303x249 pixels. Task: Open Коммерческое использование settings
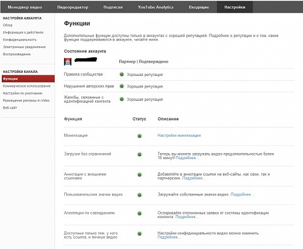27,86
